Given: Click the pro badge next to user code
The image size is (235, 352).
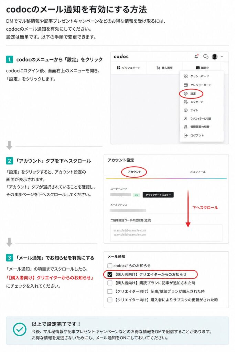Looking at the screenshot, I should [x=136, y=195].
